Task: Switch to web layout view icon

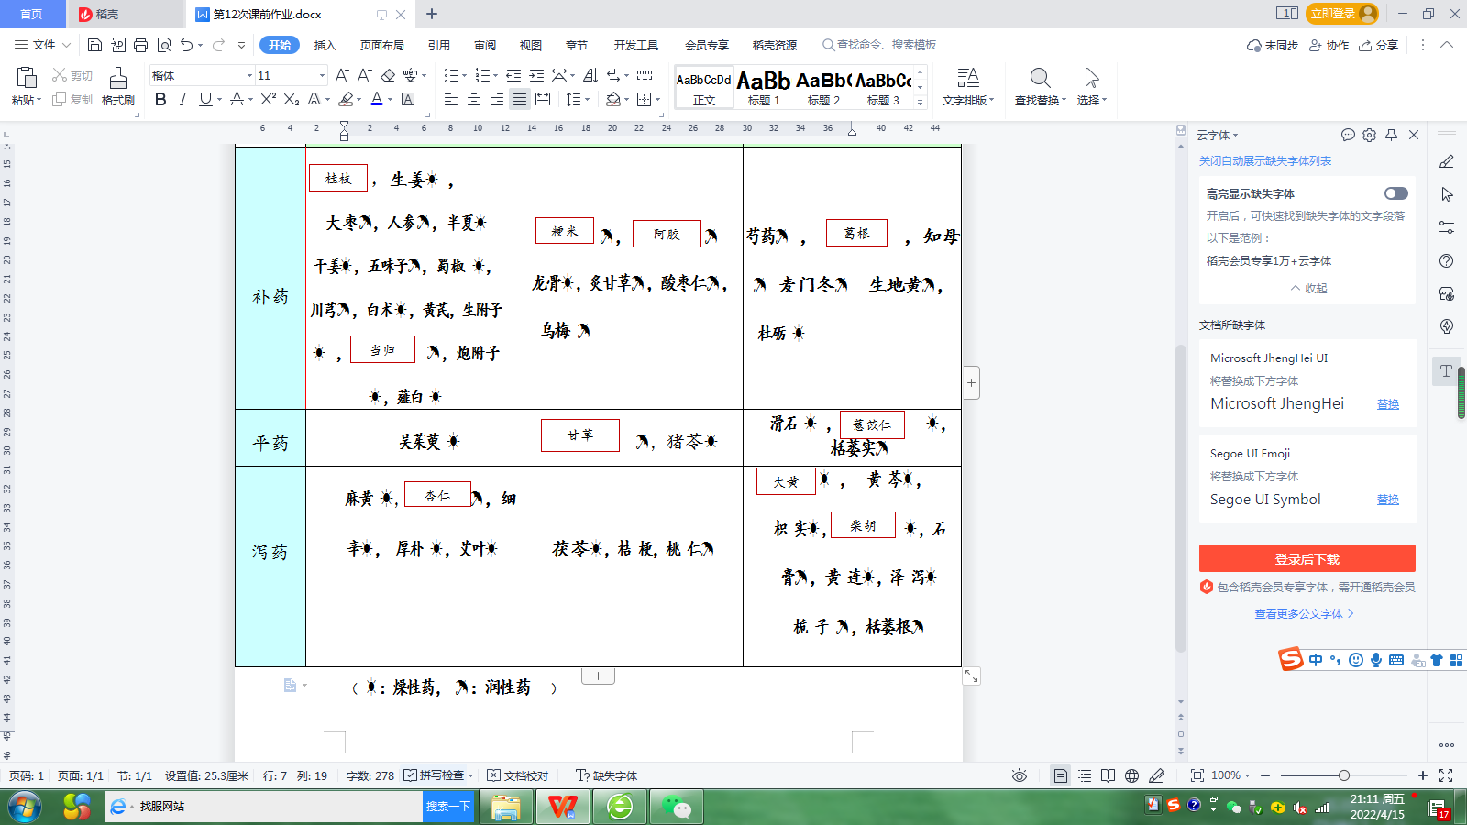Action: pos(1132,775)
